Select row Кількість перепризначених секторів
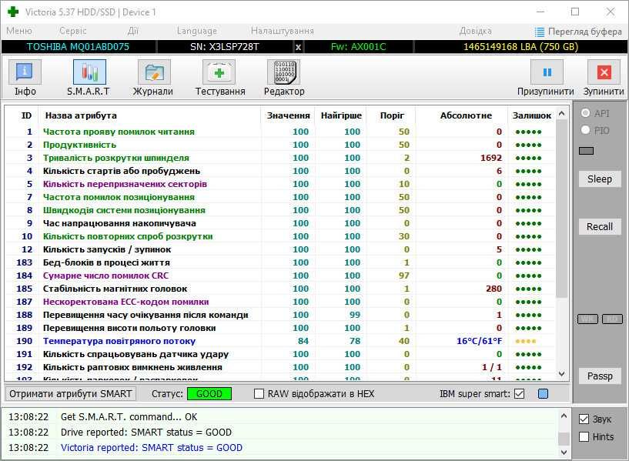Image resolution: width=629 pixels, height=461 pixels. click(x=280, y=184)
